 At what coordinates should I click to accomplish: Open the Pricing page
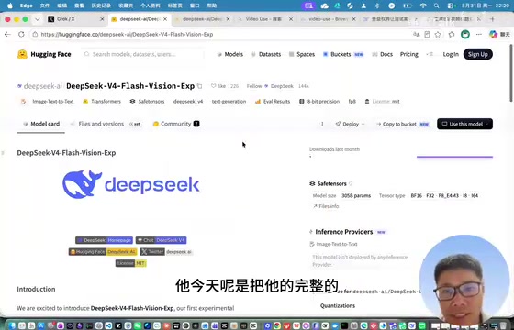[409, 54]
